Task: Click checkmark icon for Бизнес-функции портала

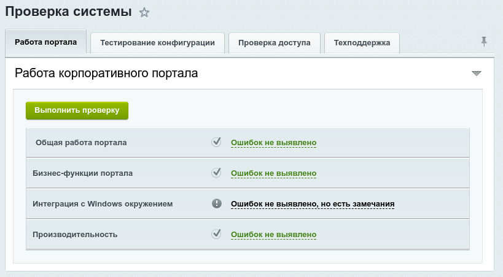Action: pos(217,173)
